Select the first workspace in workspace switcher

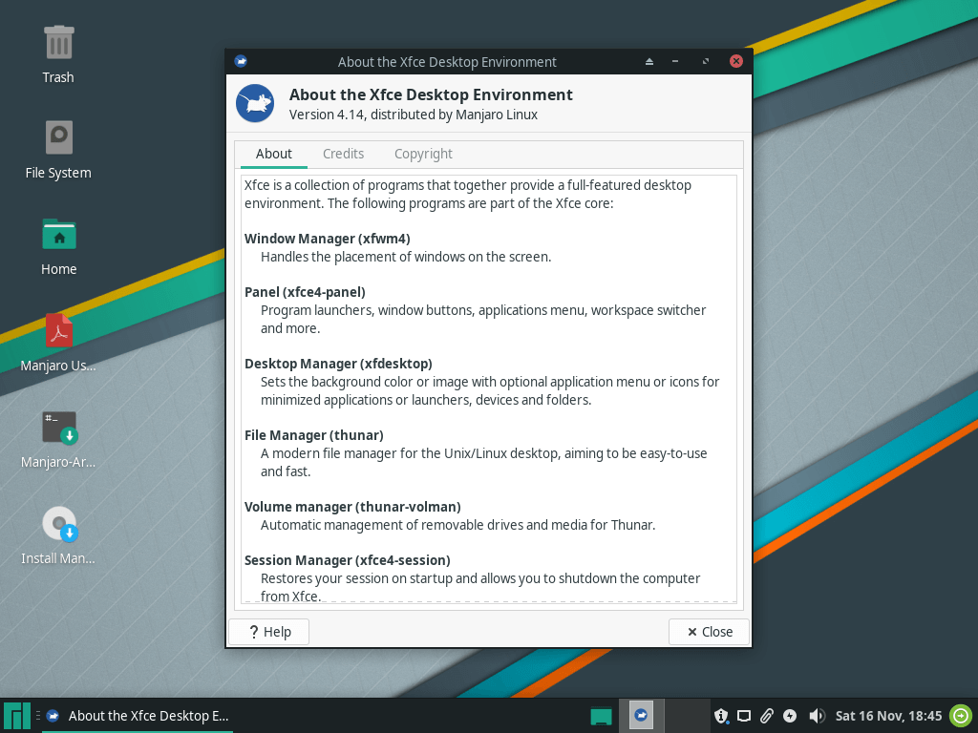pos(641,716)
